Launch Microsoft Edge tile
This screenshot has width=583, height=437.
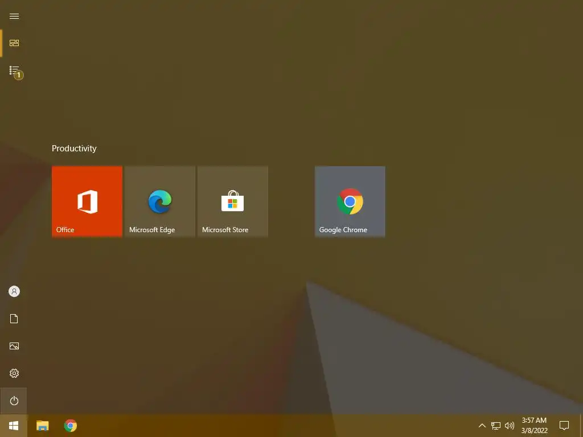pyautogui.click(x=160, y=201)
